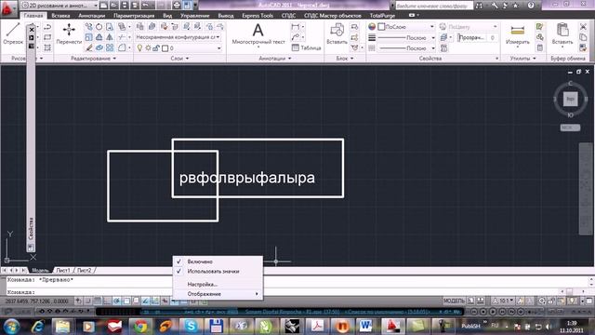Activate the Перенести move tool
The width and height of the screenshot is (595, 335).
tap(69, 33)
